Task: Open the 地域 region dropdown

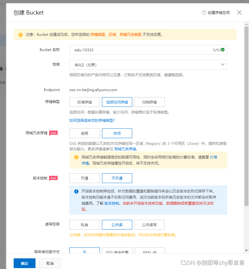Action: click(x=148, y=65)
